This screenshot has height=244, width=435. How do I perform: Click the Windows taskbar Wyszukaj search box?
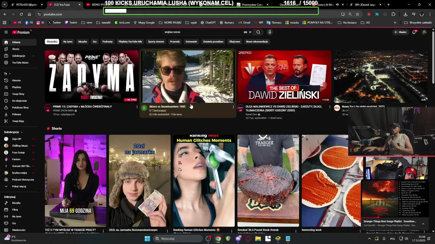pos(177,239)
